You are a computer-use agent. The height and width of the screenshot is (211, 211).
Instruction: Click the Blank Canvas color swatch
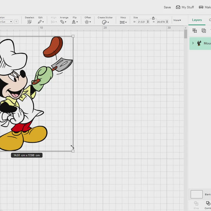(x=196, y=194)
